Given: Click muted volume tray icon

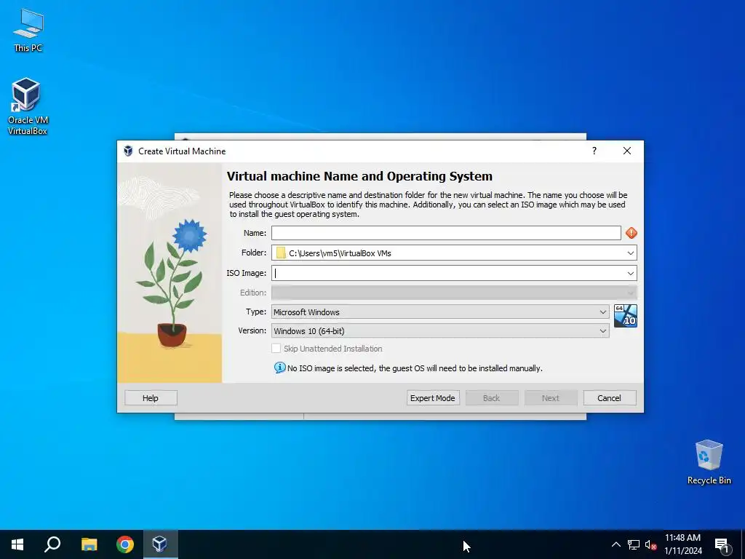Looking at the screenshot, I should (x=651, y=544).
